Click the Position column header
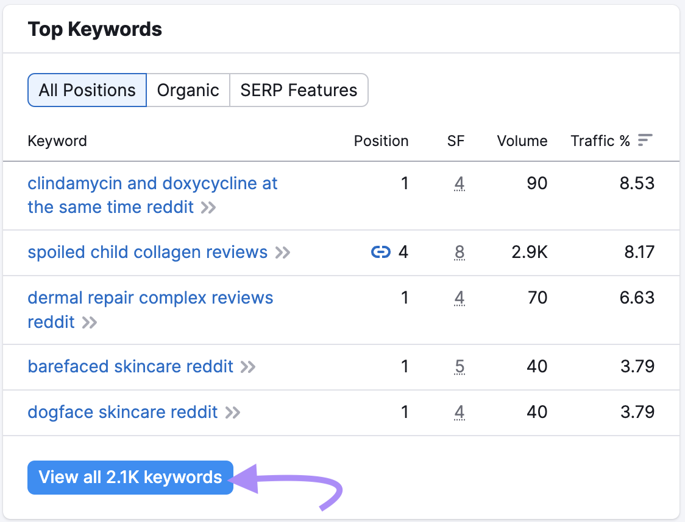 [x=381, y=141]
